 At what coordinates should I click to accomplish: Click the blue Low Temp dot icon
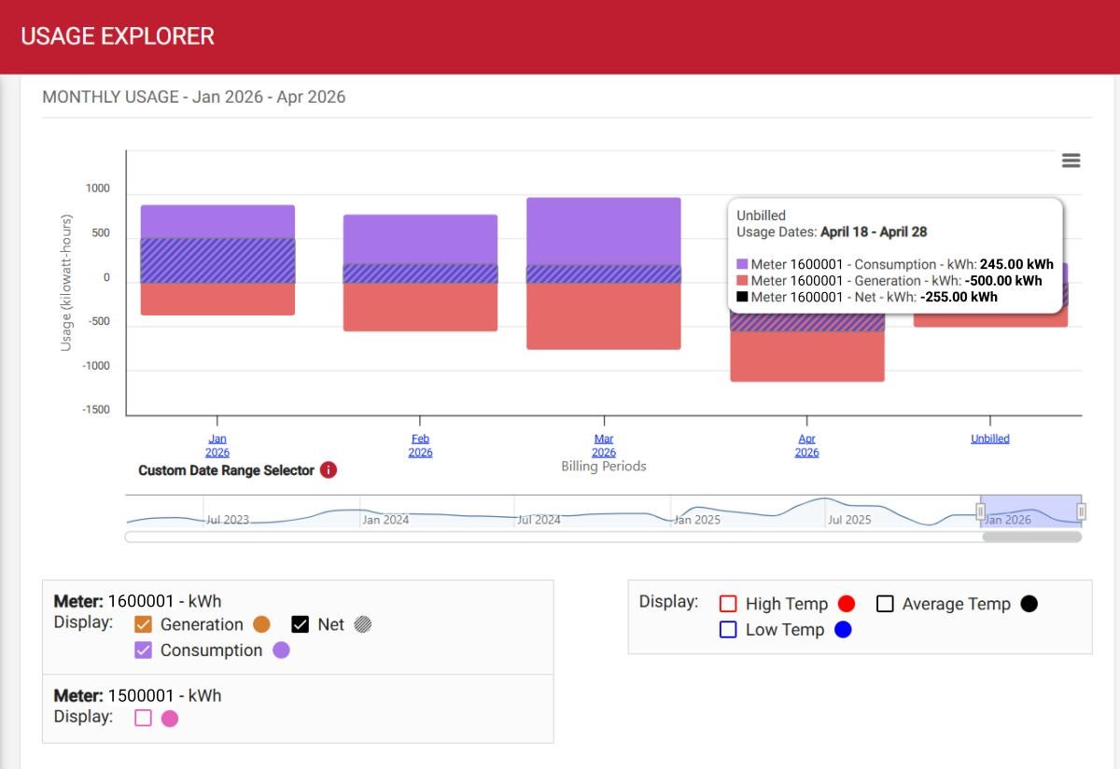point(845,630)
